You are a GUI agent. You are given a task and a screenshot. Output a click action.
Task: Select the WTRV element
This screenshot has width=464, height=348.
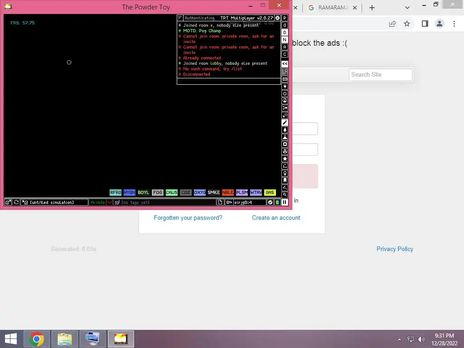click(256, 193)
